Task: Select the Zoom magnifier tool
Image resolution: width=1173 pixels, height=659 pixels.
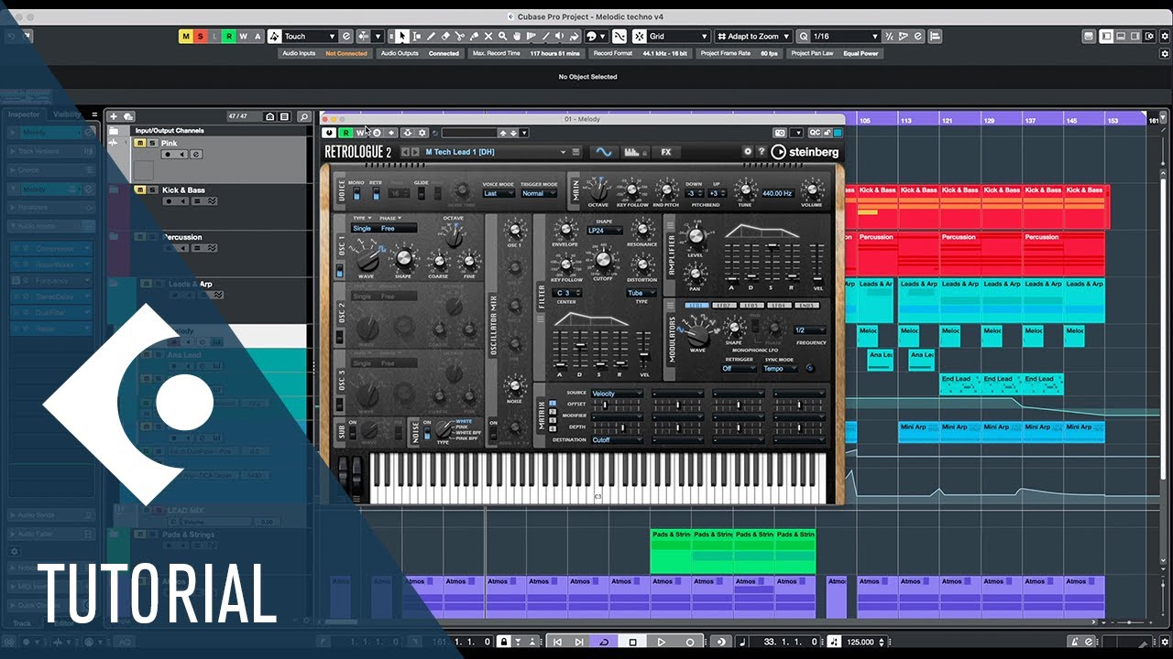Action: (502, 37)
